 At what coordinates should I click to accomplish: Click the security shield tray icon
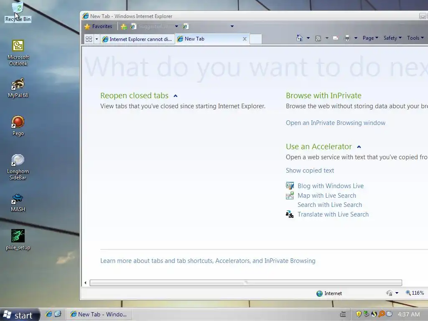pyautogui.click(x=359, y=314)
